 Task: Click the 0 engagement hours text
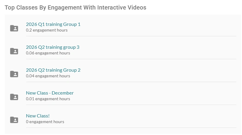45,122
